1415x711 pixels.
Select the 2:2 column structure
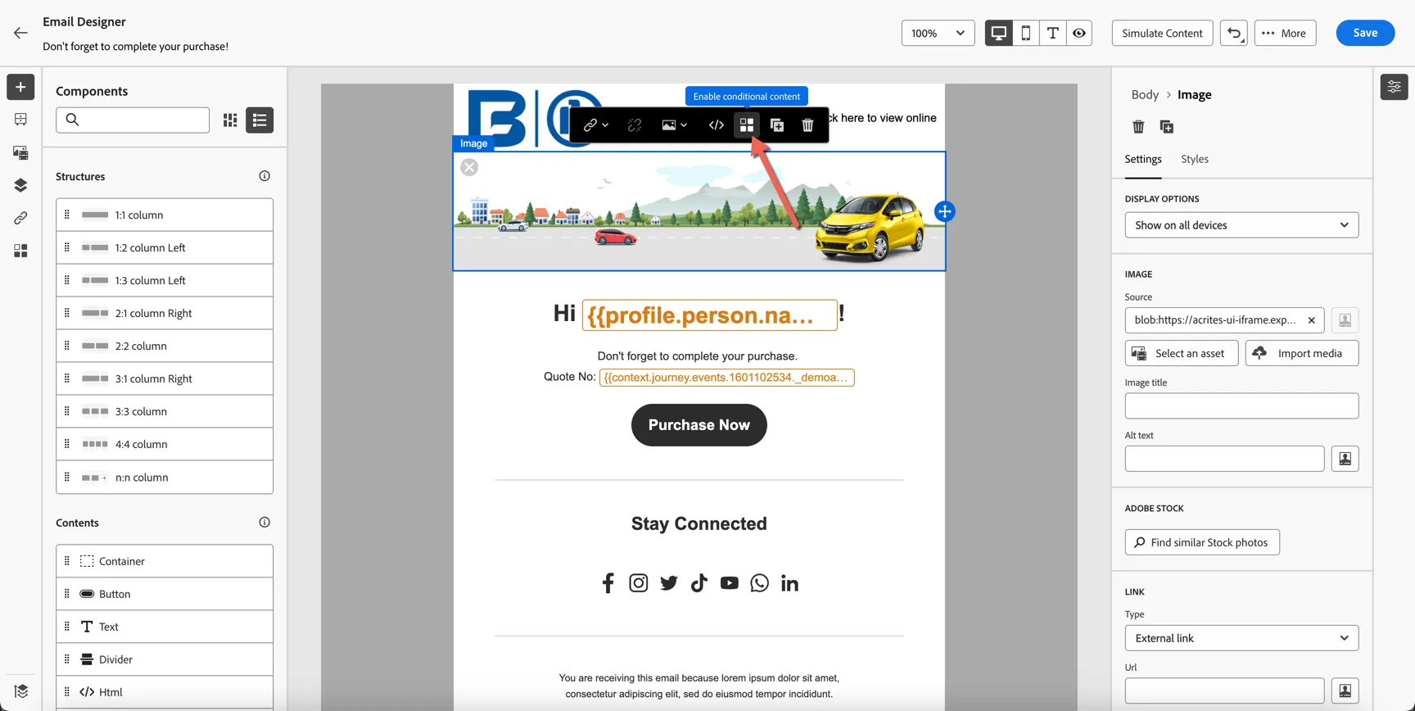[165, 346]
